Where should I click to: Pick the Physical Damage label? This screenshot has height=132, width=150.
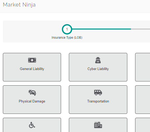tap(32, 101)
